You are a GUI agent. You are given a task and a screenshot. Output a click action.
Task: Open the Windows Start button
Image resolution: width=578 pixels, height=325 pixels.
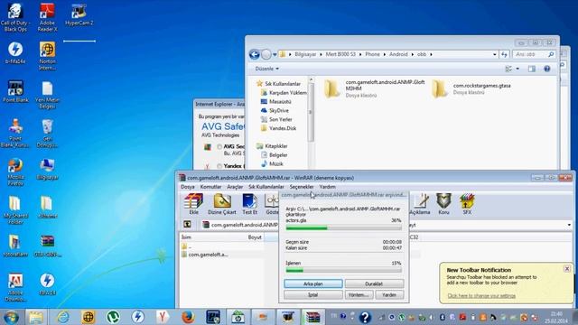tap(11, 317)
